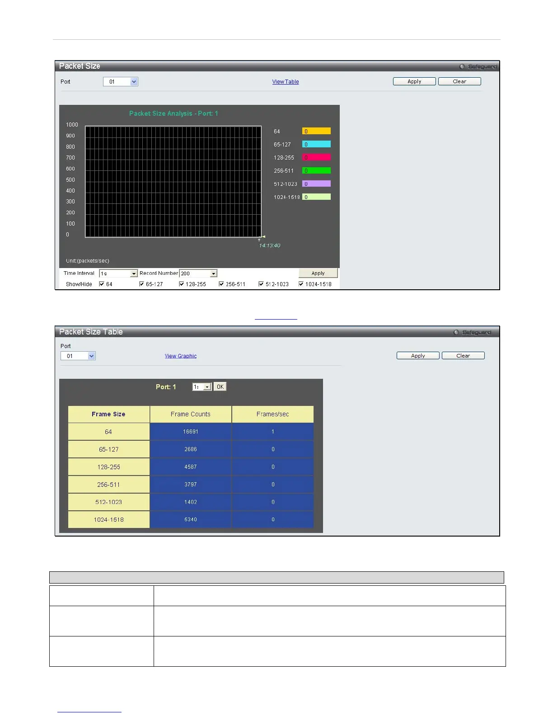The height and width of the screenshot is (716, 553).
Task: Click the cyan 65-127 legend swatch
Action: coord(316,144)
